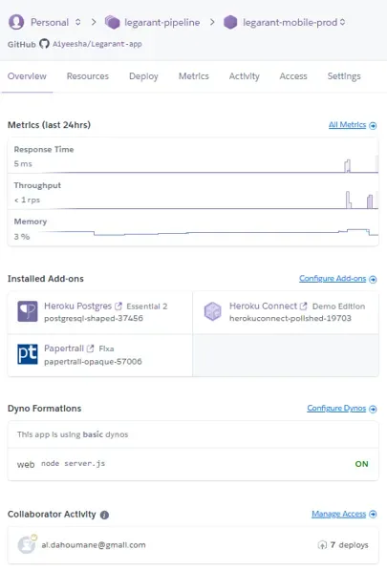Screen dimensions: 387x570
Task: Click the Heroku Postgres add-on logo
Action: [x=28, y=311]
